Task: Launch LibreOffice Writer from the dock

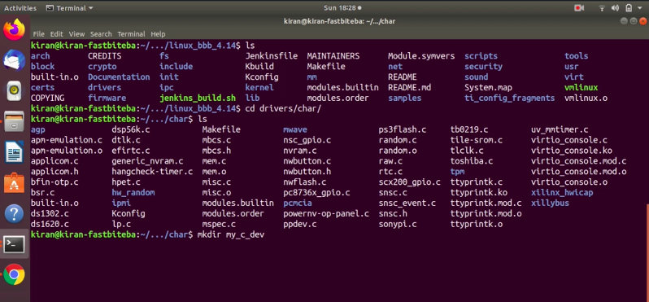Action: click(x=14, y=152)
